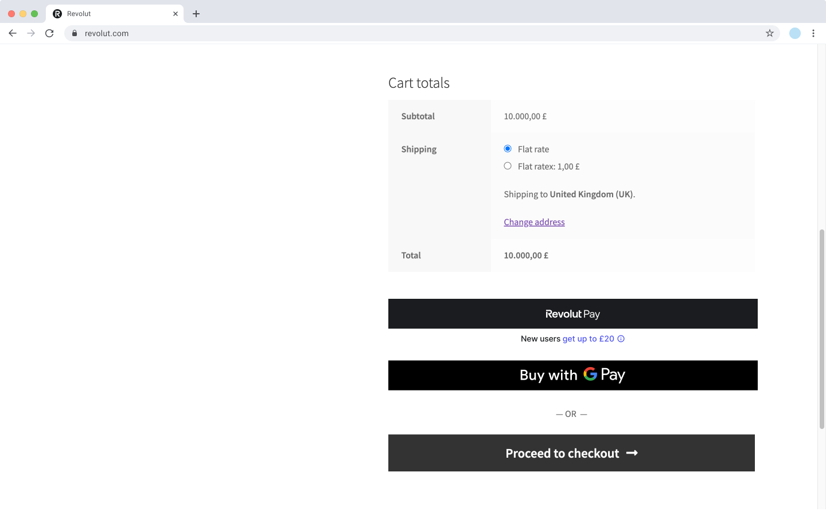The image size is (826, 511).
Task: Click the Subtotal value 10.000,00 £
Action: click(525, 116)
